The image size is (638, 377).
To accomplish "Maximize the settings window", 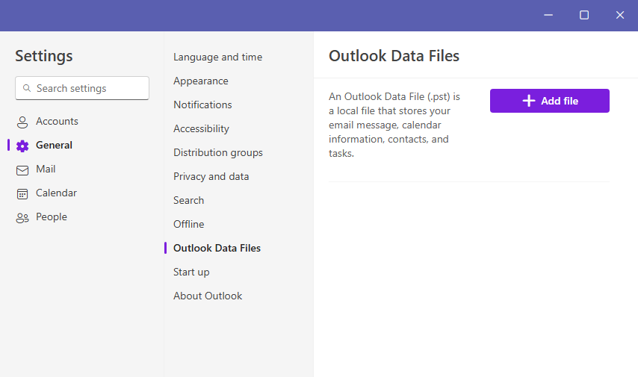I will (584, 15).
